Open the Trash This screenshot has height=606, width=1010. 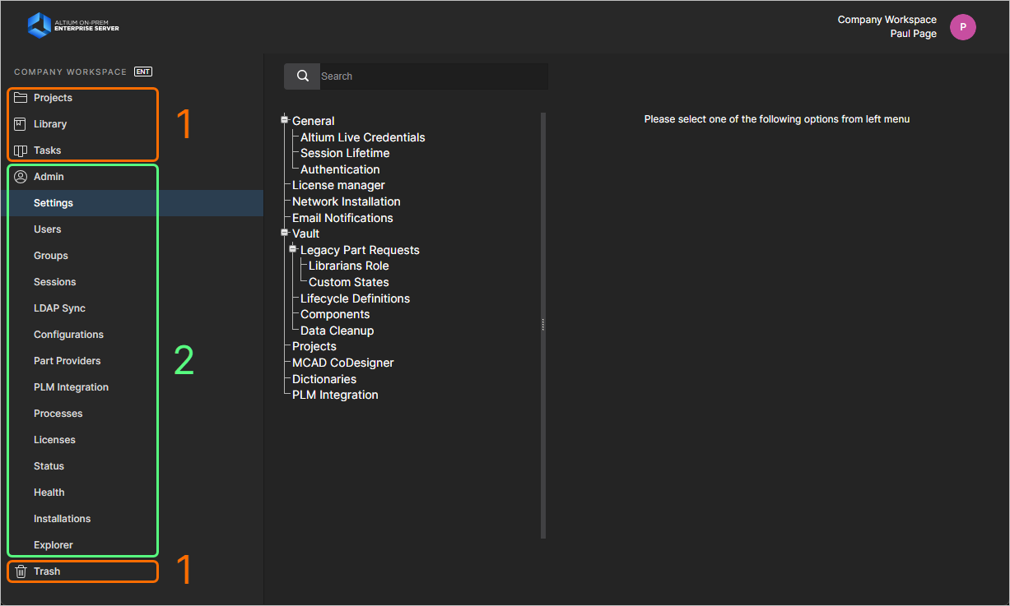click(47, 571)
